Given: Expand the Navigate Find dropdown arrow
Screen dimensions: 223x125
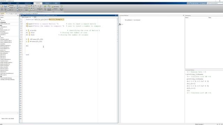Looking at the screenshot, I should [x=22, y=10].
